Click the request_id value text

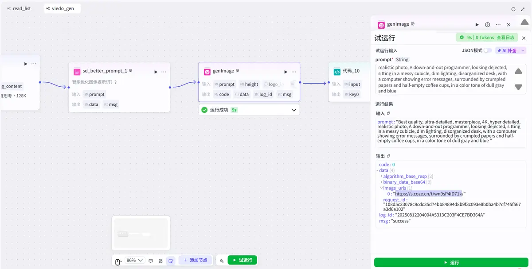(453, 207)
